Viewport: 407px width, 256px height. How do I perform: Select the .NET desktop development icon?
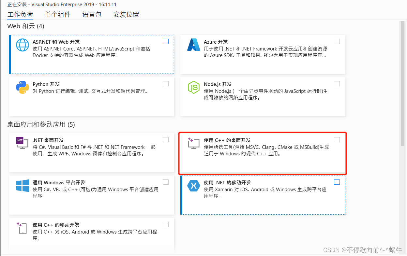[22, 143]
